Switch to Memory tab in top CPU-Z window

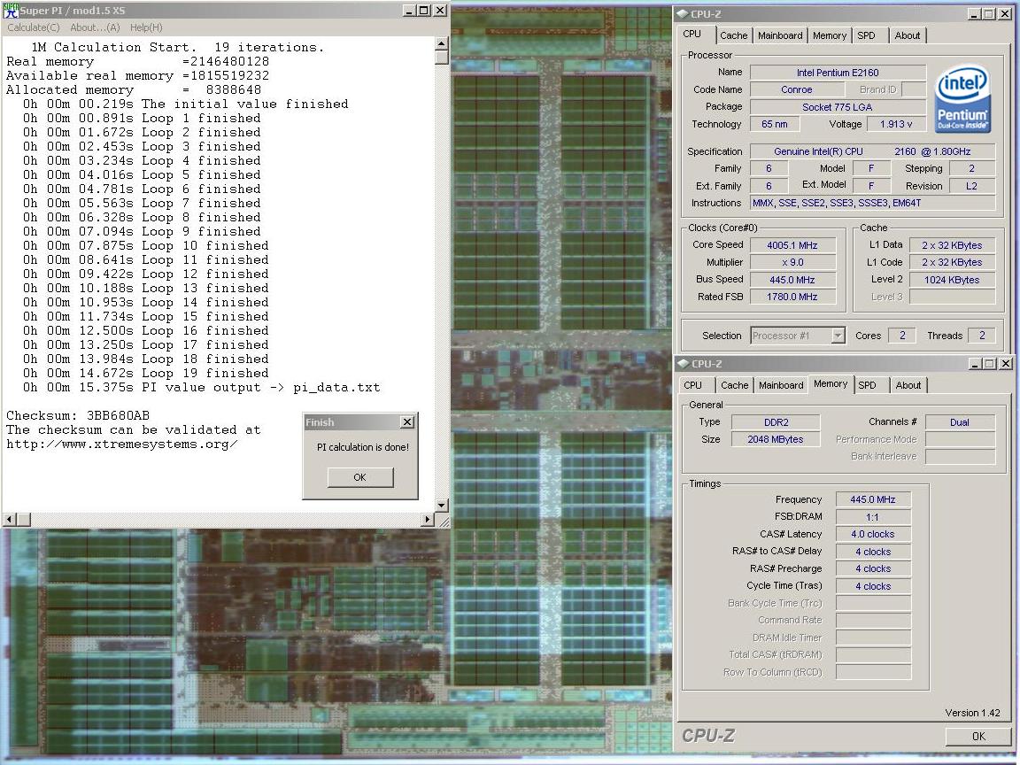point(830,35)
